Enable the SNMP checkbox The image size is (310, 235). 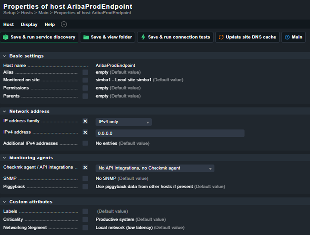(85, 178)
